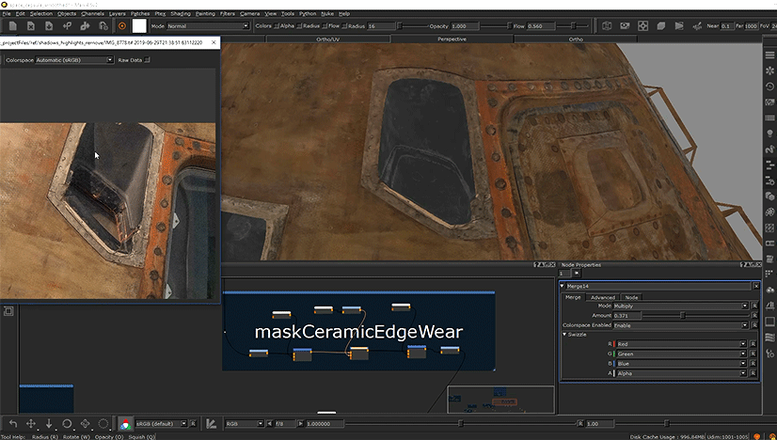Click the Close project icon in toolbar

point(31,25)
